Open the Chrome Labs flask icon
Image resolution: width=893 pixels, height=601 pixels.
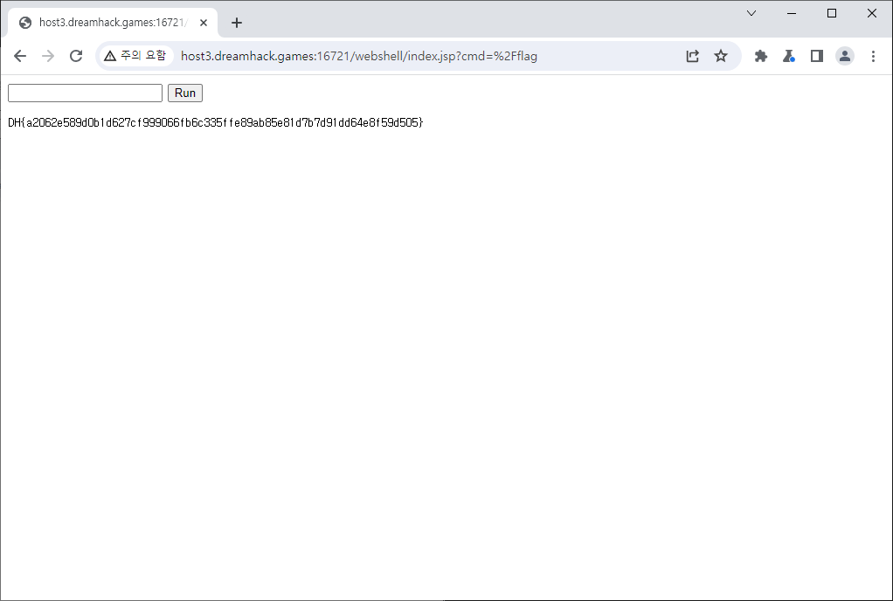coord(789,56)
